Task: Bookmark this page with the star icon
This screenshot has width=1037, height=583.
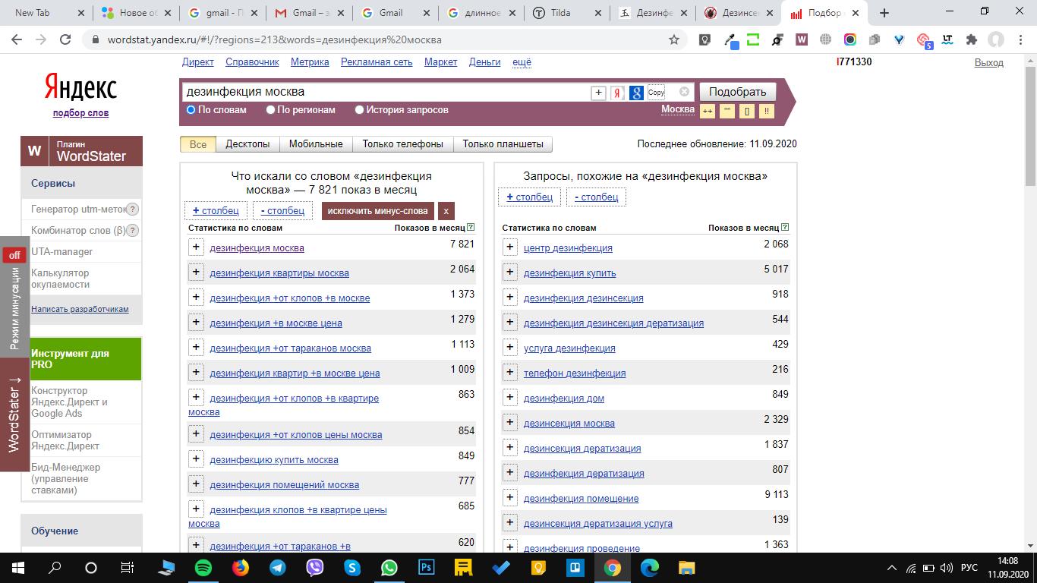Action: pos(673,39)
